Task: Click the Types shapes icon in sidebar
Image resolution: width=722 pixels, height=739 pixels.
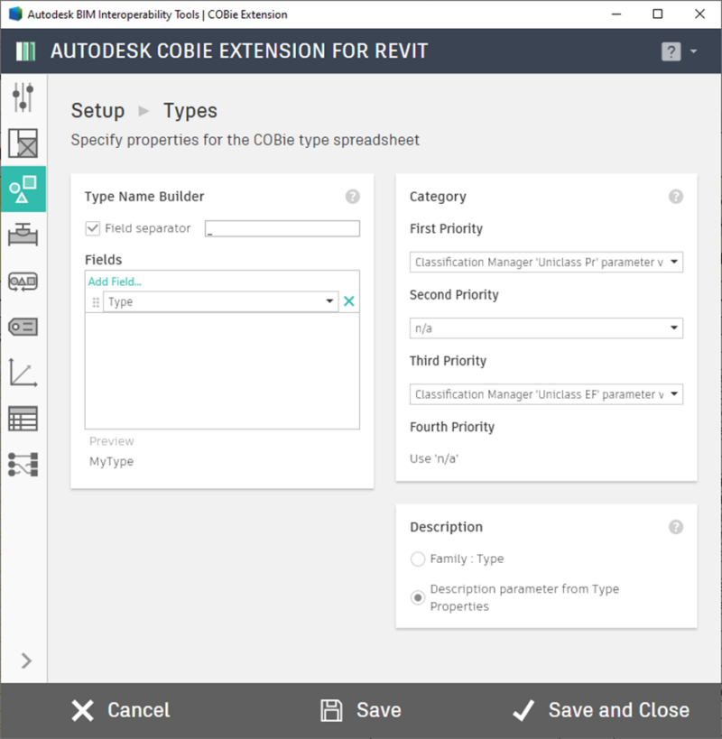Action: point(23,190)
